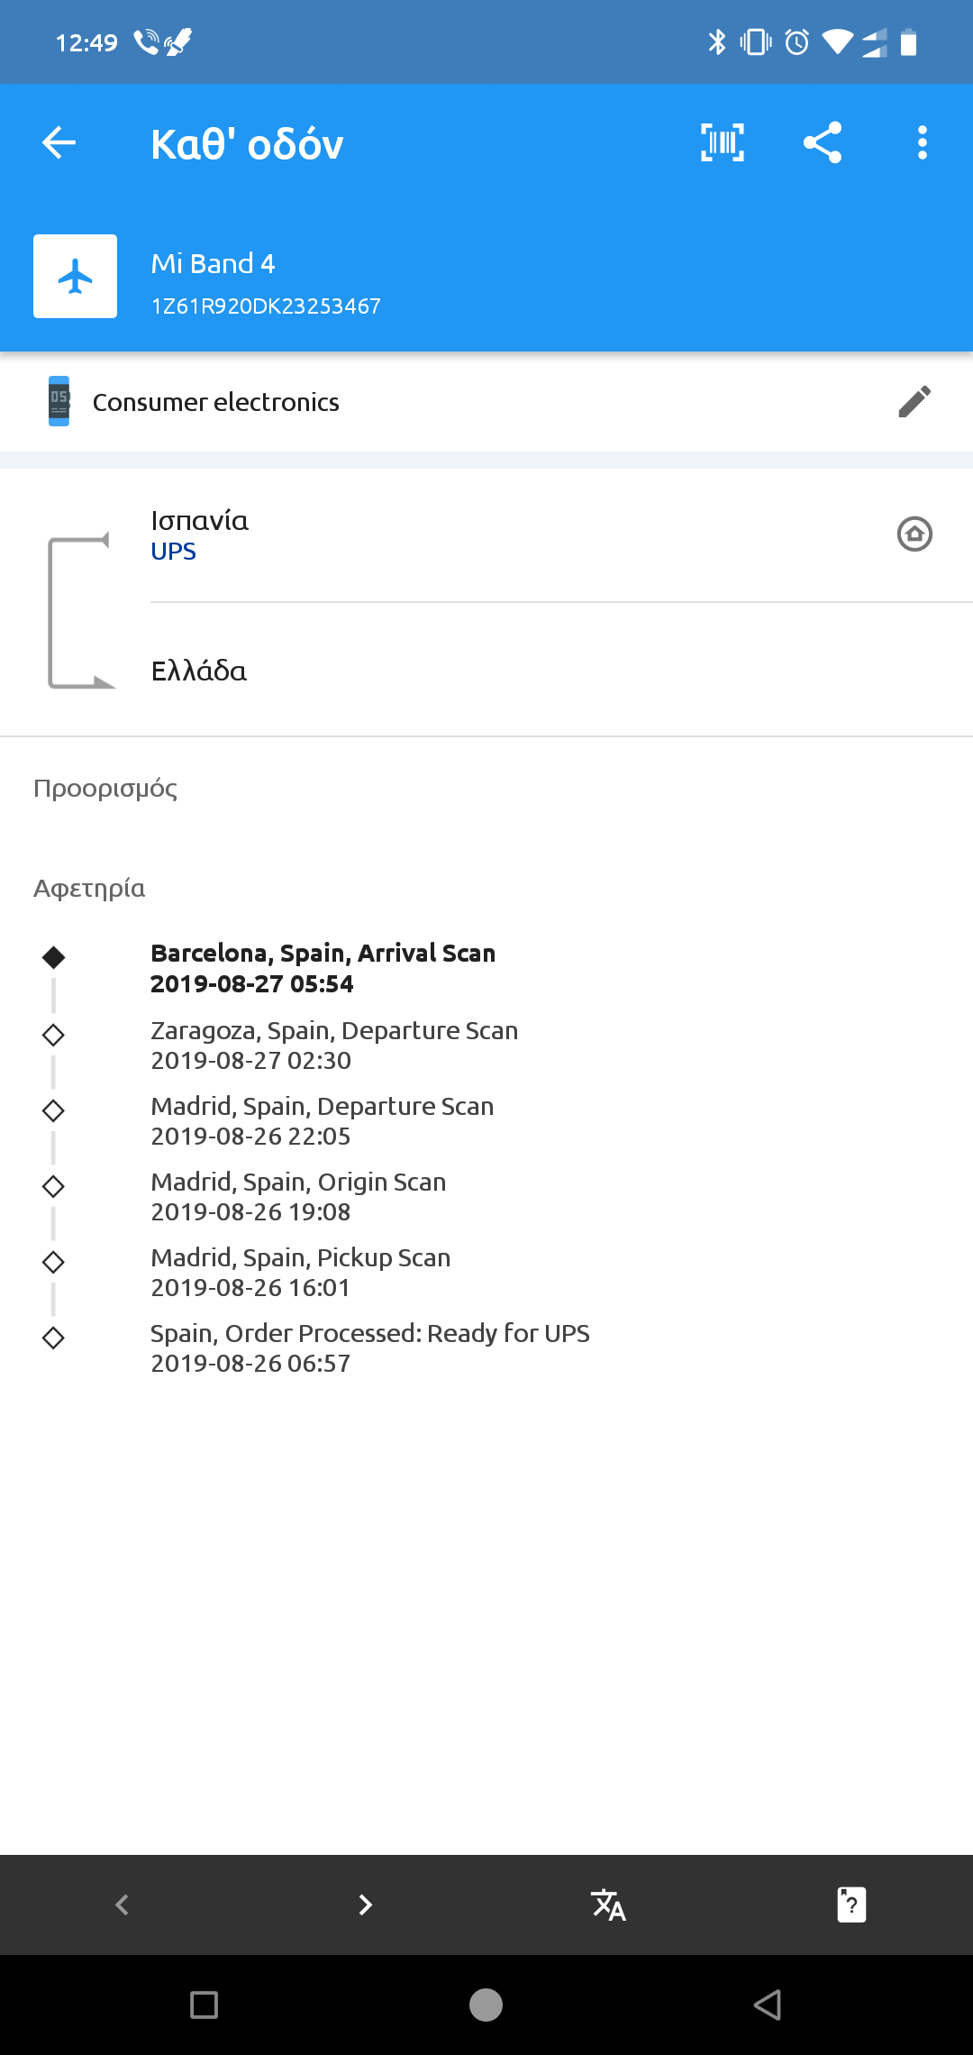Open the help question mark icon

pos(851,1904)
